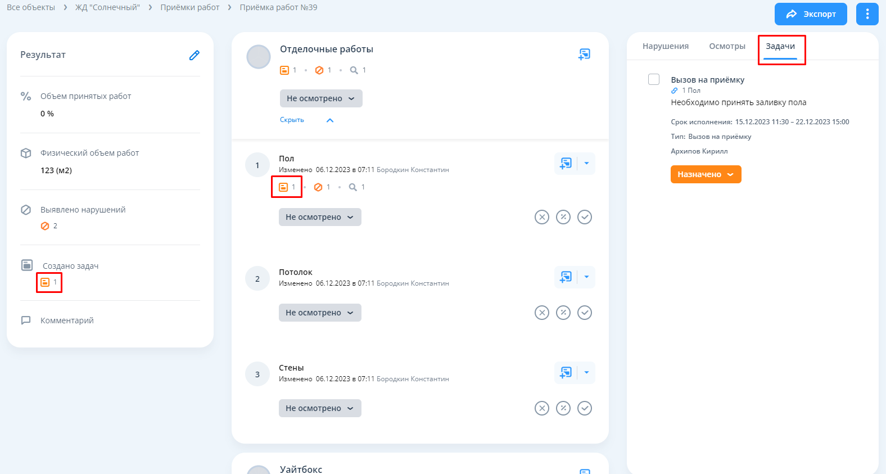The height and width of the screenshot is (474, 886).
Task: Click the Экспорт button
Action: pyautogui.click(x=810, y=14)
